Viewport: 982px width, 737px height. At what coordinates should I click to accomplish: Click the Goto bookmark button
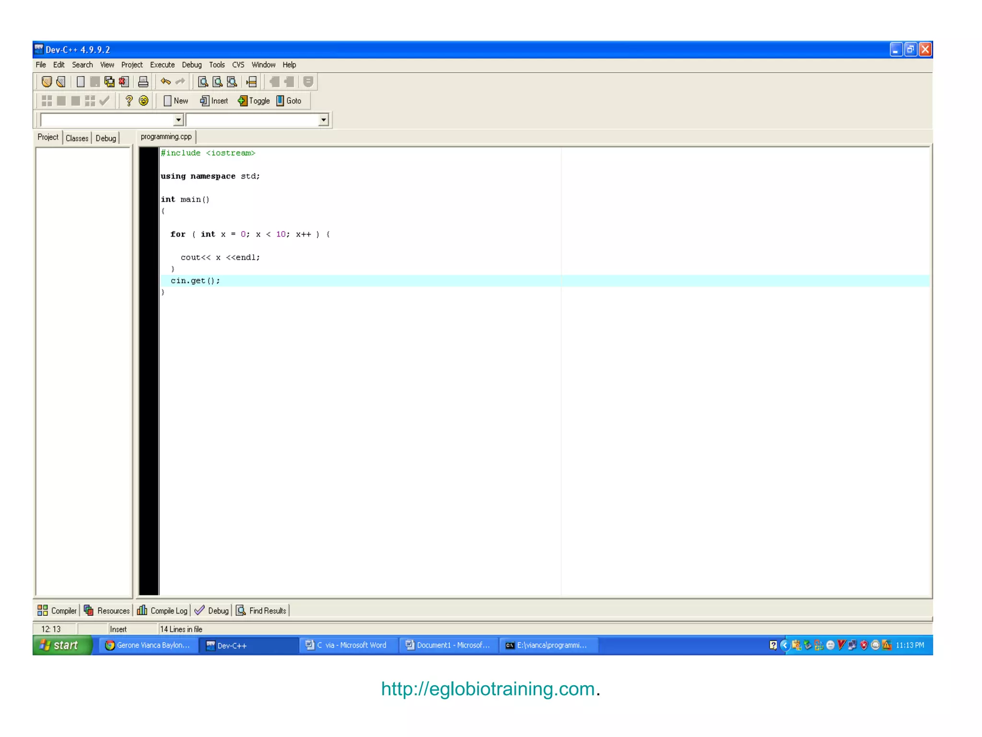click(x=289, y=101)
